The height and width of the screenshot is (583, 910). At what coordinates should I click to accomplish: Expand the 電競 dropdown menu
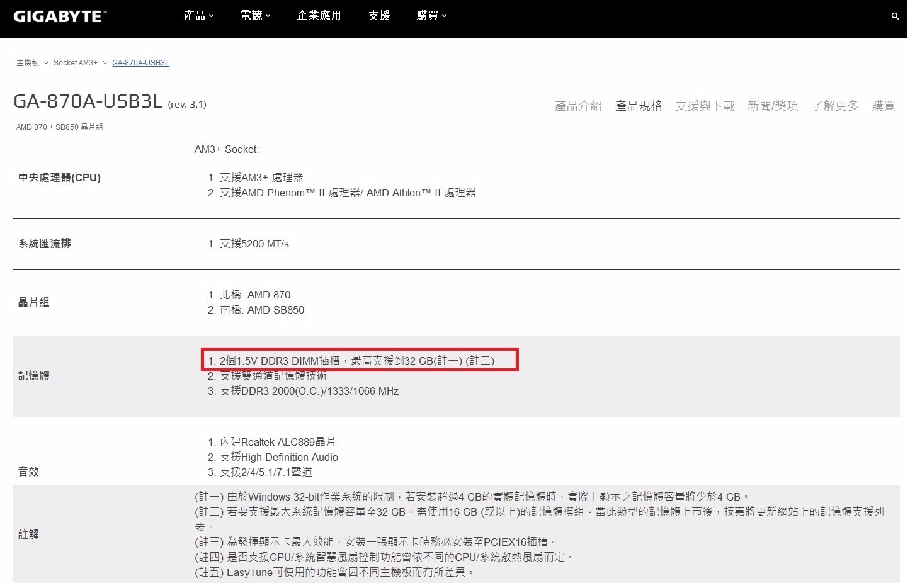tap(255, 16)
